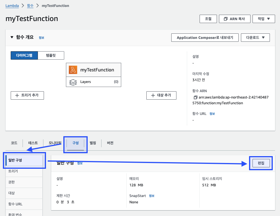The image size is (280, 216).
Task: Open 정보 link next to 함수 개요
Action: tap(41, 38)
